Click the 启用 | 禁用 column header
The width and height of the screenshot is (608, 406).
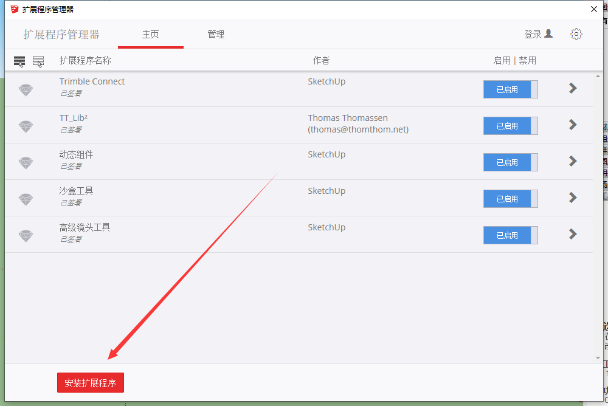click(514, 61)
